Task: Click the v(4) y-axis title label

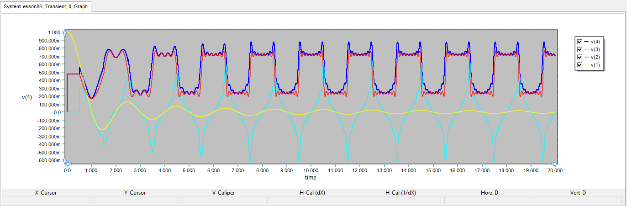Action: pyautogui.click(x=27, y=97)
